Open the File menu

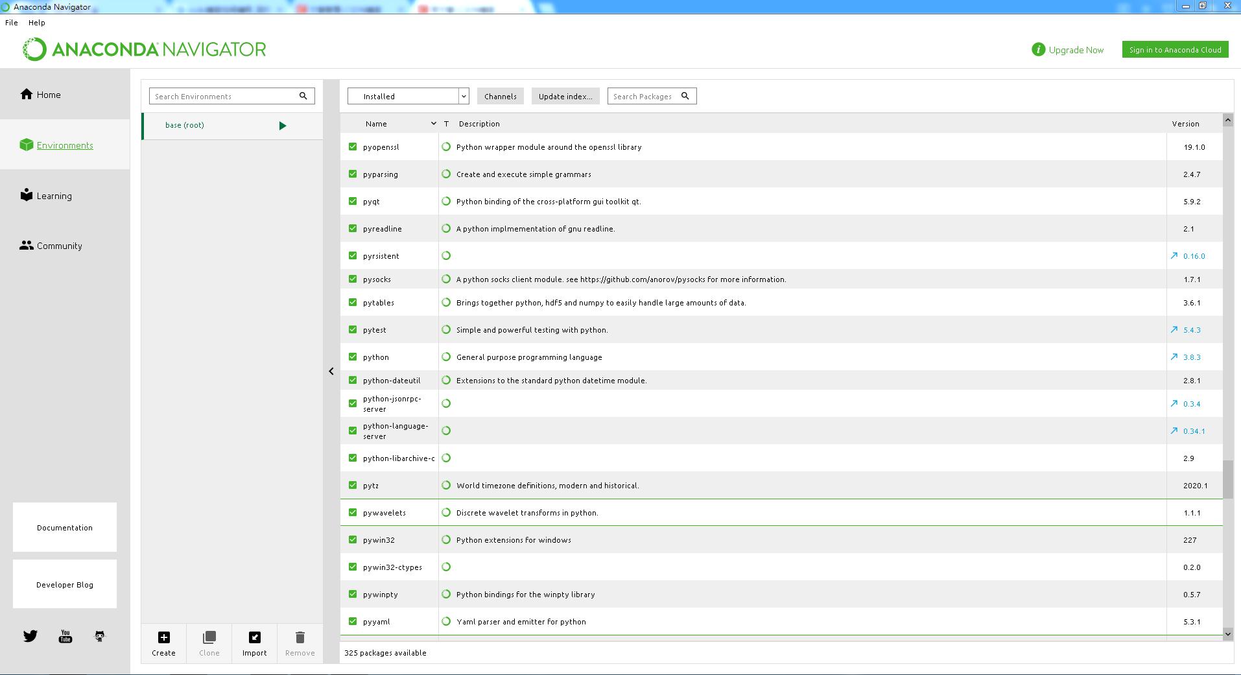[12, 22]
